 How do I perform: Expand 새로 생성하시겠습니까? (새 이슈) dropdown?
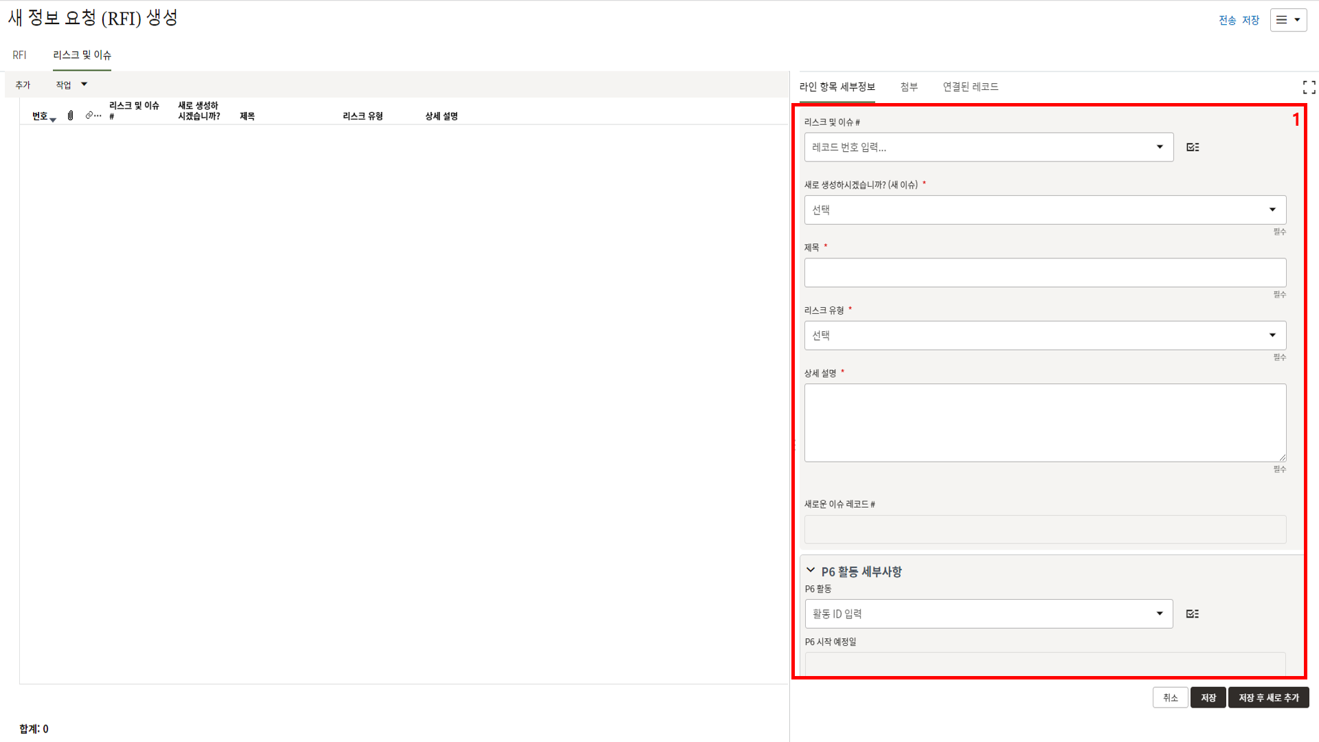(x=1272, y=210)
